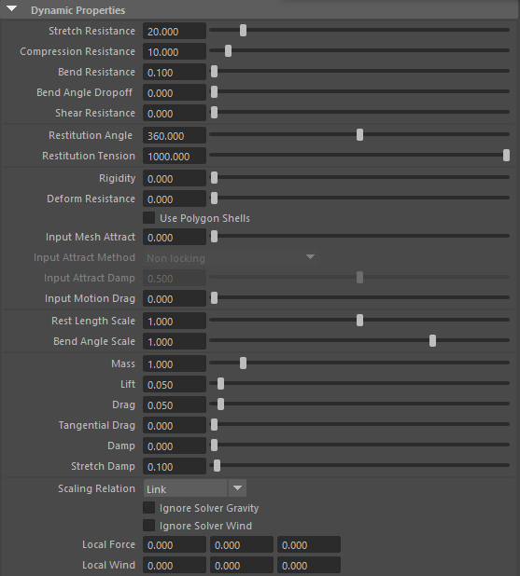Click the Bend Resistance value field
Screen dimensions: 520x576
point(175,73)
